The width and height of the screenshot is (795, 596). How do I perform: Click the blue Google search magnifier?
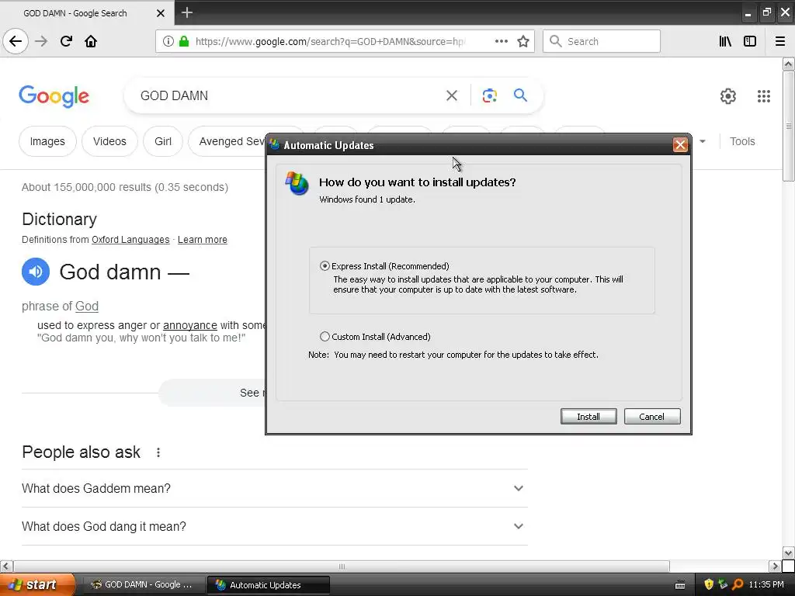520,95
